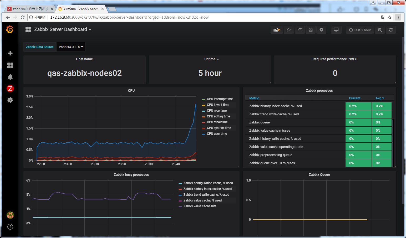Open the Host name panel title

[x=84, y=59]
